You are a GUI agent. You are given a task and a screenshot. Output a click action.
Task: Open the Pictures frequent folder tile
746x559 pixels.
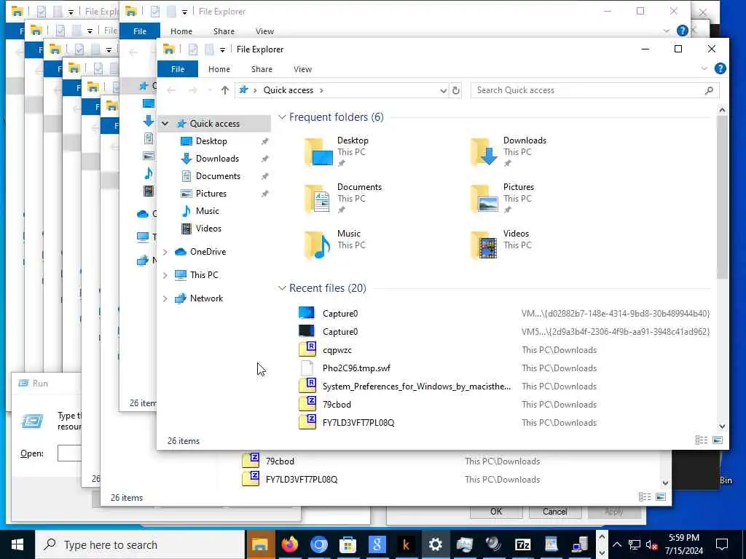pos(503,199)
